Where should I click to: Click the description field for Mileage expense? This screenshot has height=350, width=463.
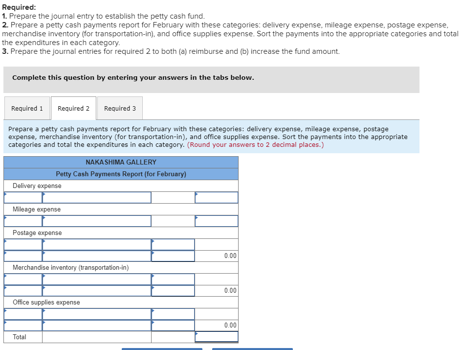tap(96, 221)
